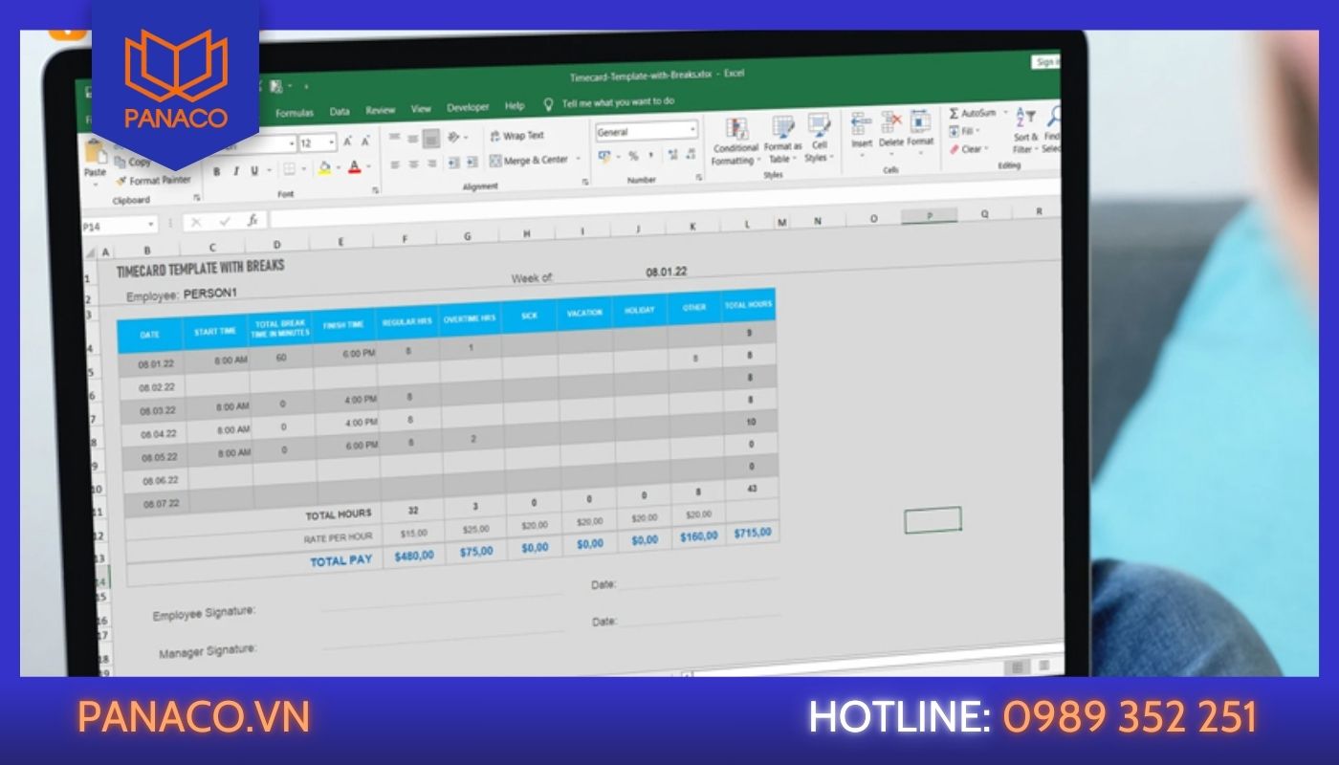Click the $715,00 total pay cell
This screenshot has width=1339, height=765.
(x=752, y=534)
